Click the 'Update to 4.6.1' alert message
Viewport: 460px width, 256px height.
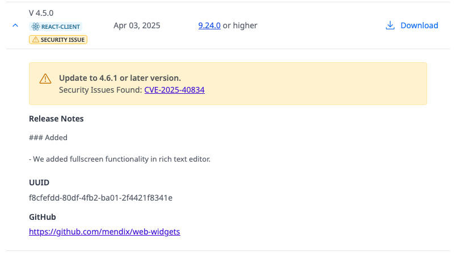120,78
